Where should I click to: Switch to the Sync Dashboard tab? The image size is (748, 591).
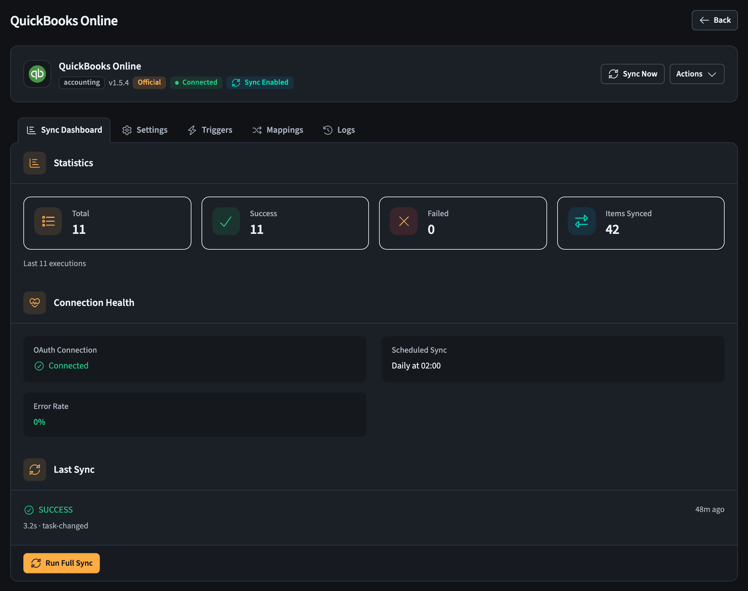tap(64, 130)
